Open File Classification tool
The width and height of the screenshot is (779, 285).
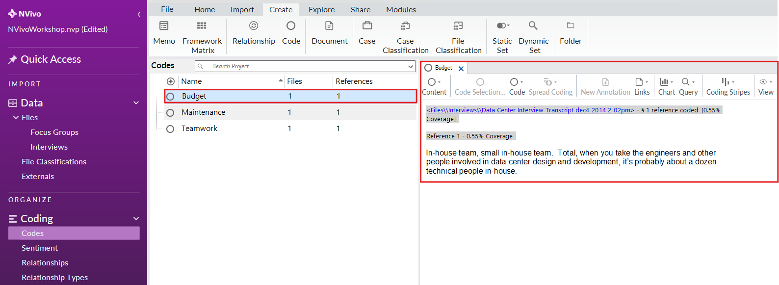pos(458,37)
